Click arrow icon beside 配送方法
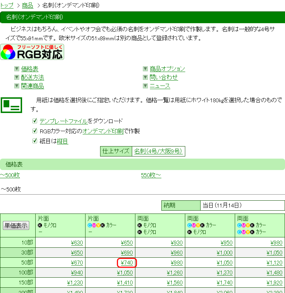This screenshot has height=293, width=285. [x=16, y=77]
